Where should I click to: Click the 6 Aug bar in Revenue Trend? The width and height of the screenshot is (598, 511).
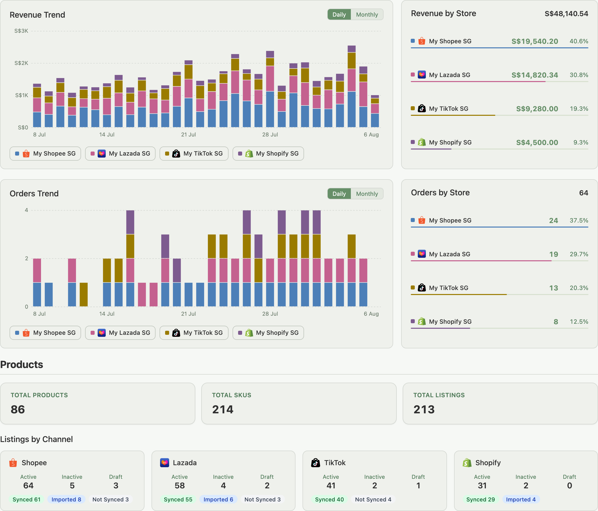point(375,111)
